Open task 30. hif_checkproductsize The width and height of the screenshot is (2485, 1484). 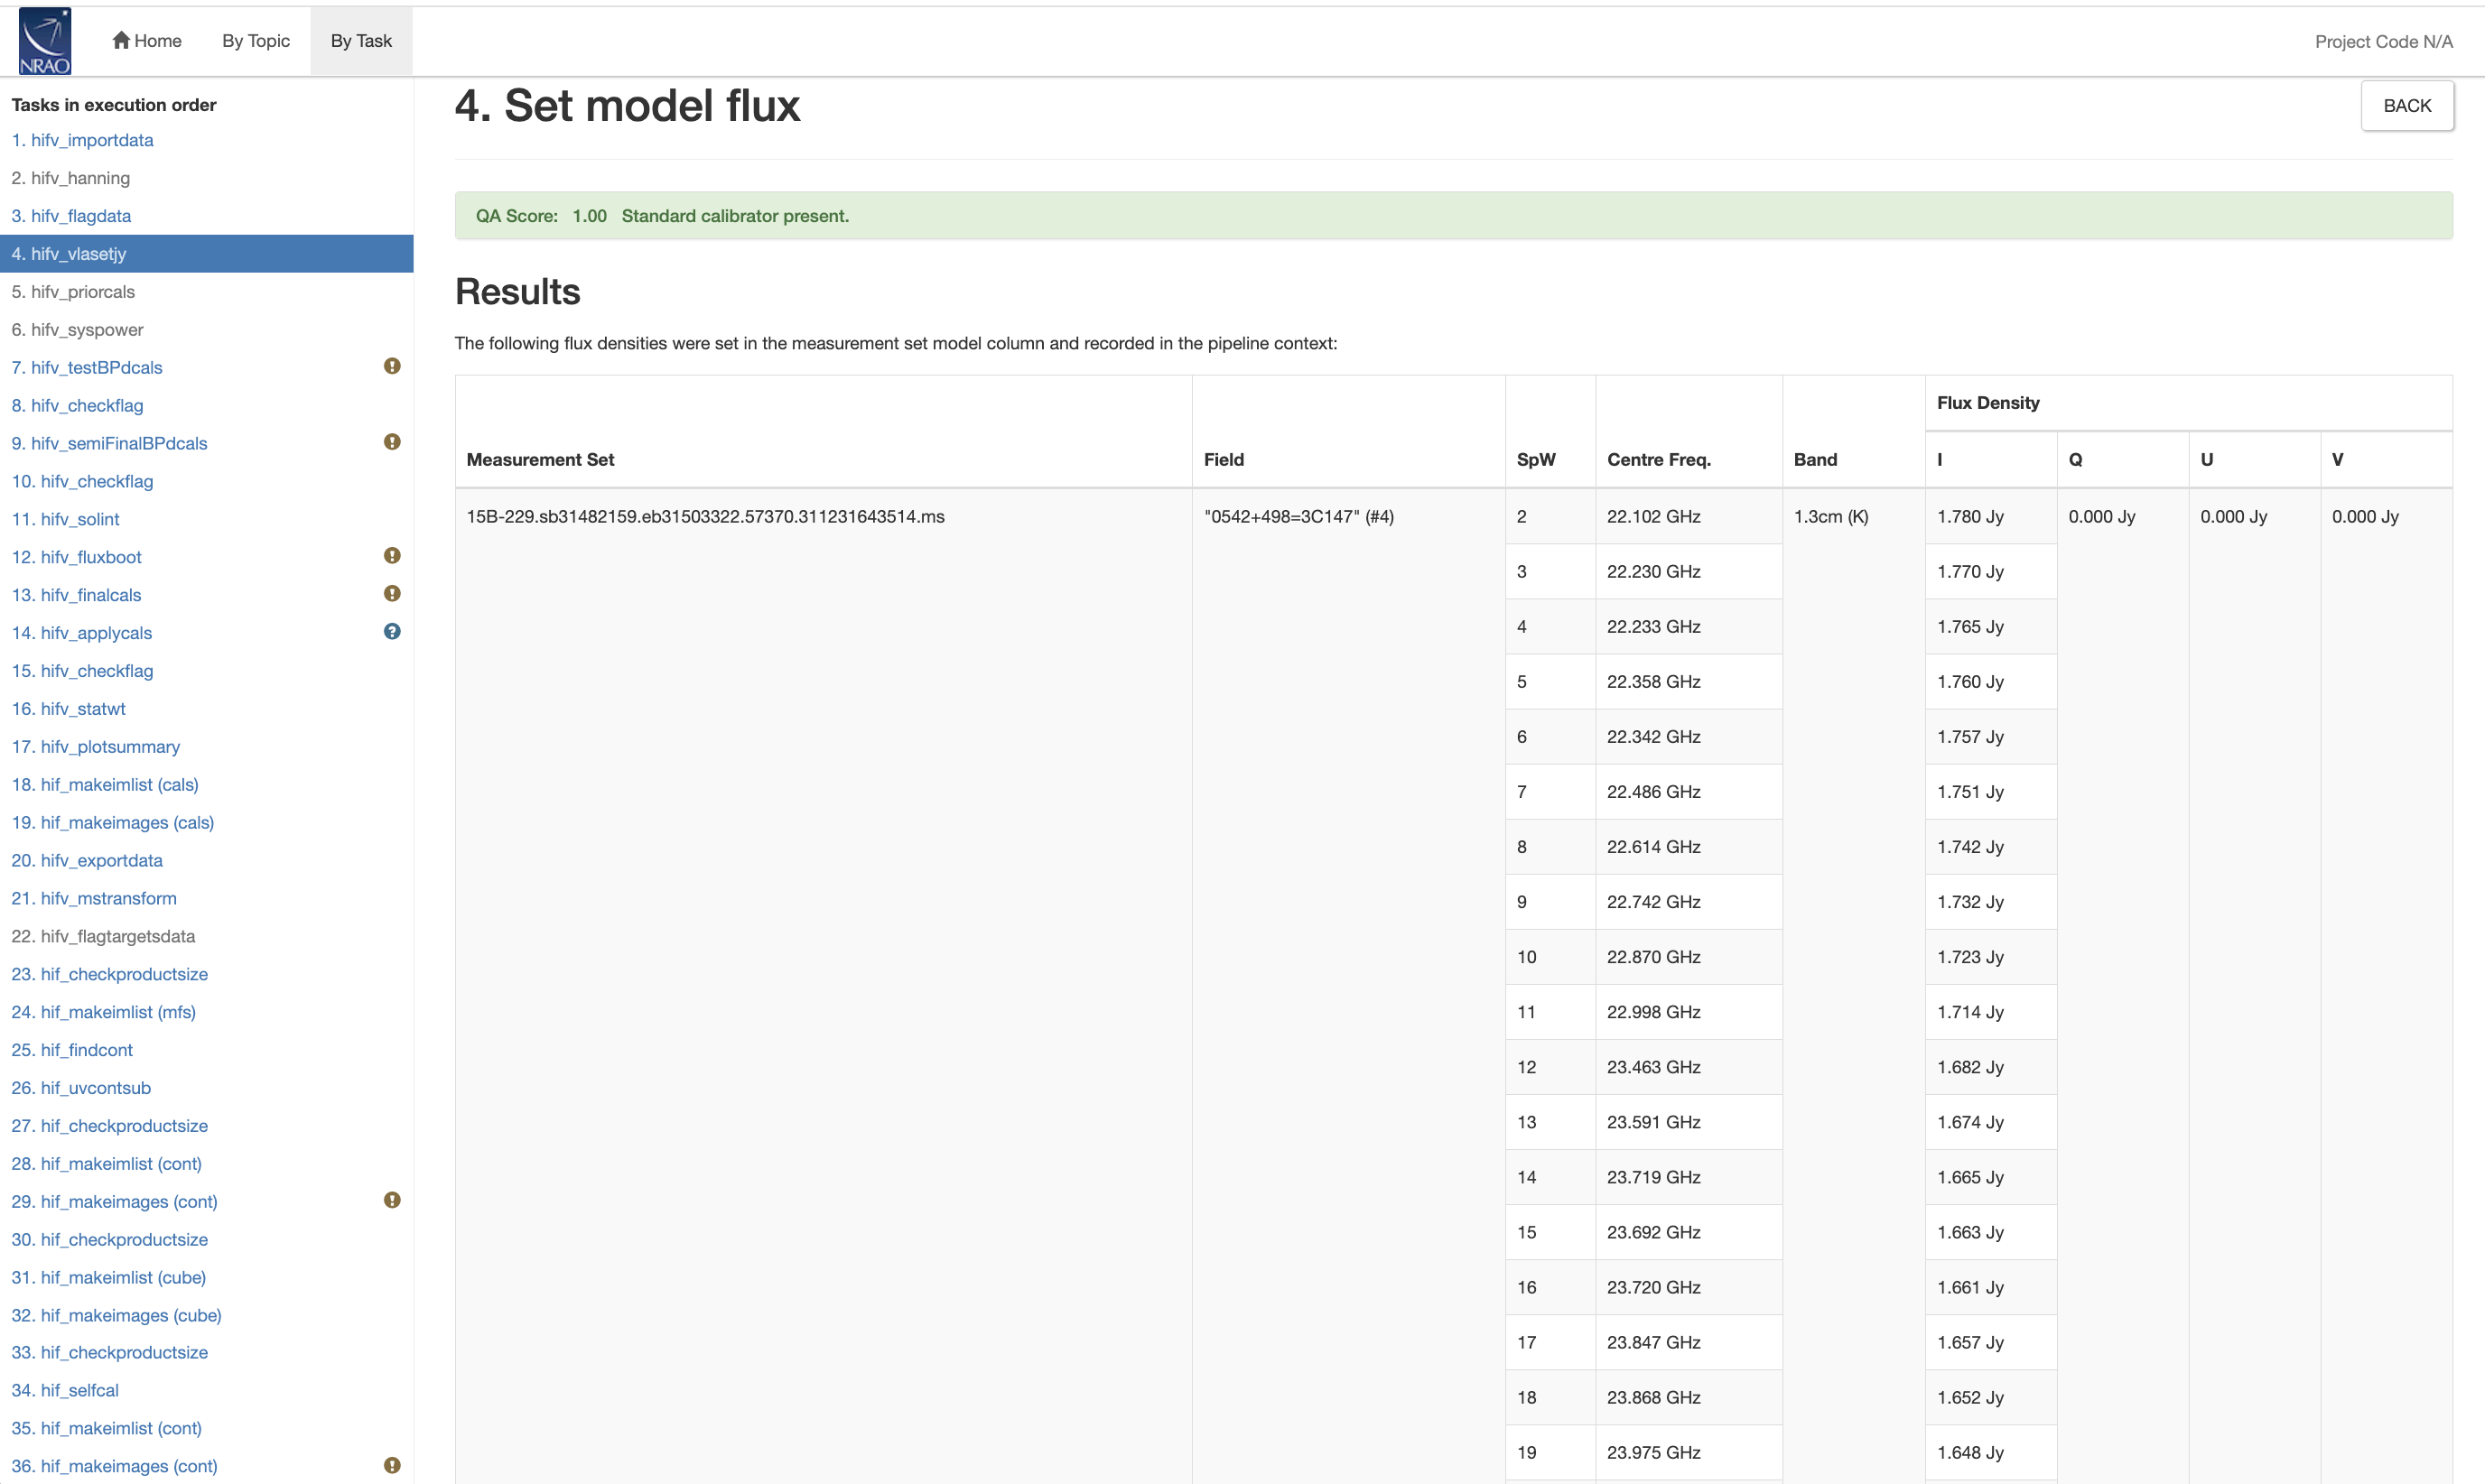[110, 1241]
